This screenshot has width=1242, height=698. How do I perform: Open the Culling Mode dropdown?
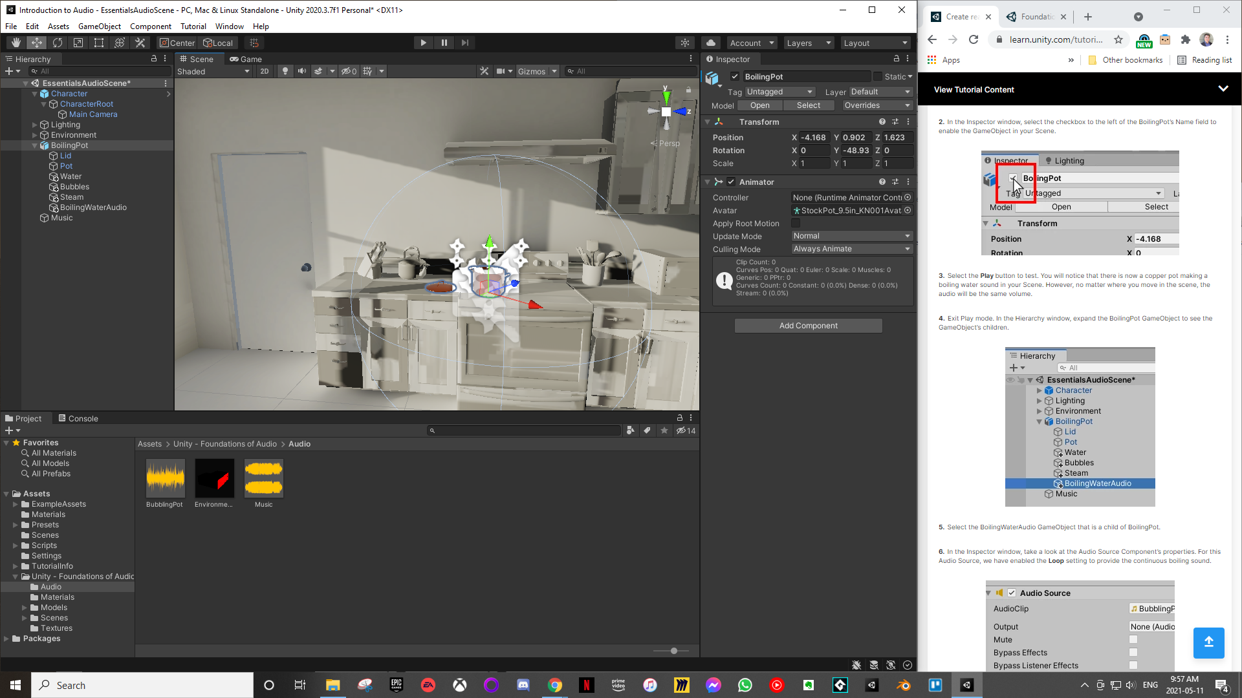click(851, 249)
